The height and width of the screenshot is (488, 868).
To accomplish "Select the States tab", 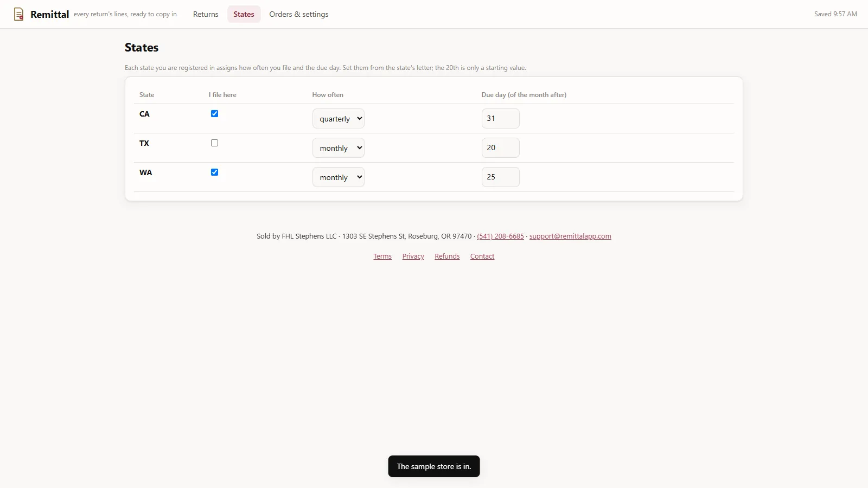I will (244, 14).
